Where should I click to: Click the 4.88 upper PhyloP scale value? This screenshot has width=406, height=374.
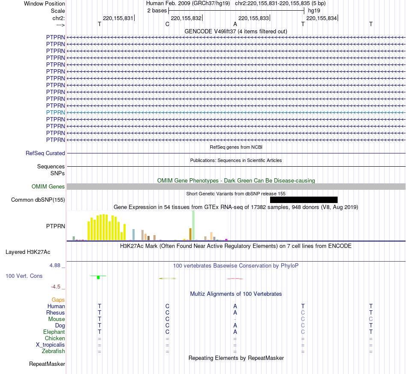(55, 265)
